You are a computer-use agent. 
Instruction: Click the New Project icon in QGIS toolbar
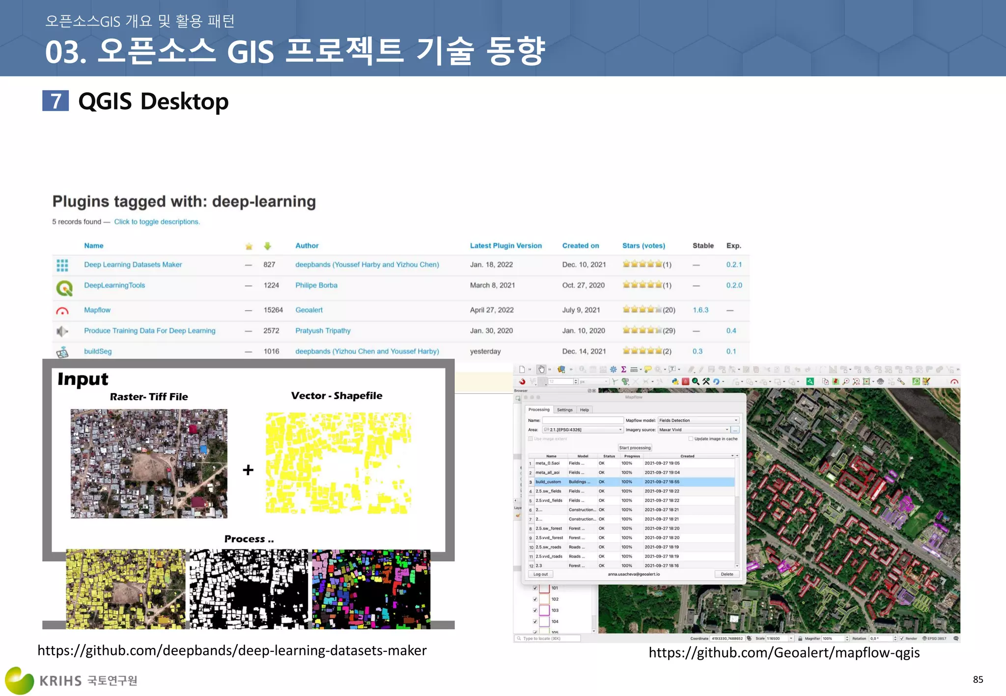tap(522, 369)
